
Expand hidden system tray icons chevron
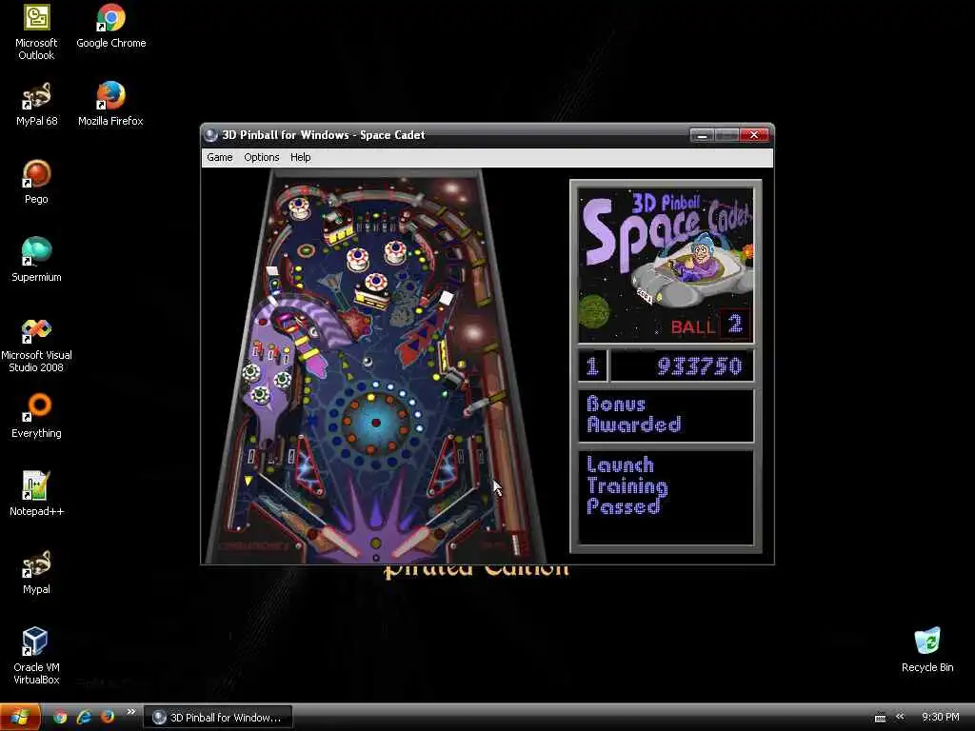900,717
